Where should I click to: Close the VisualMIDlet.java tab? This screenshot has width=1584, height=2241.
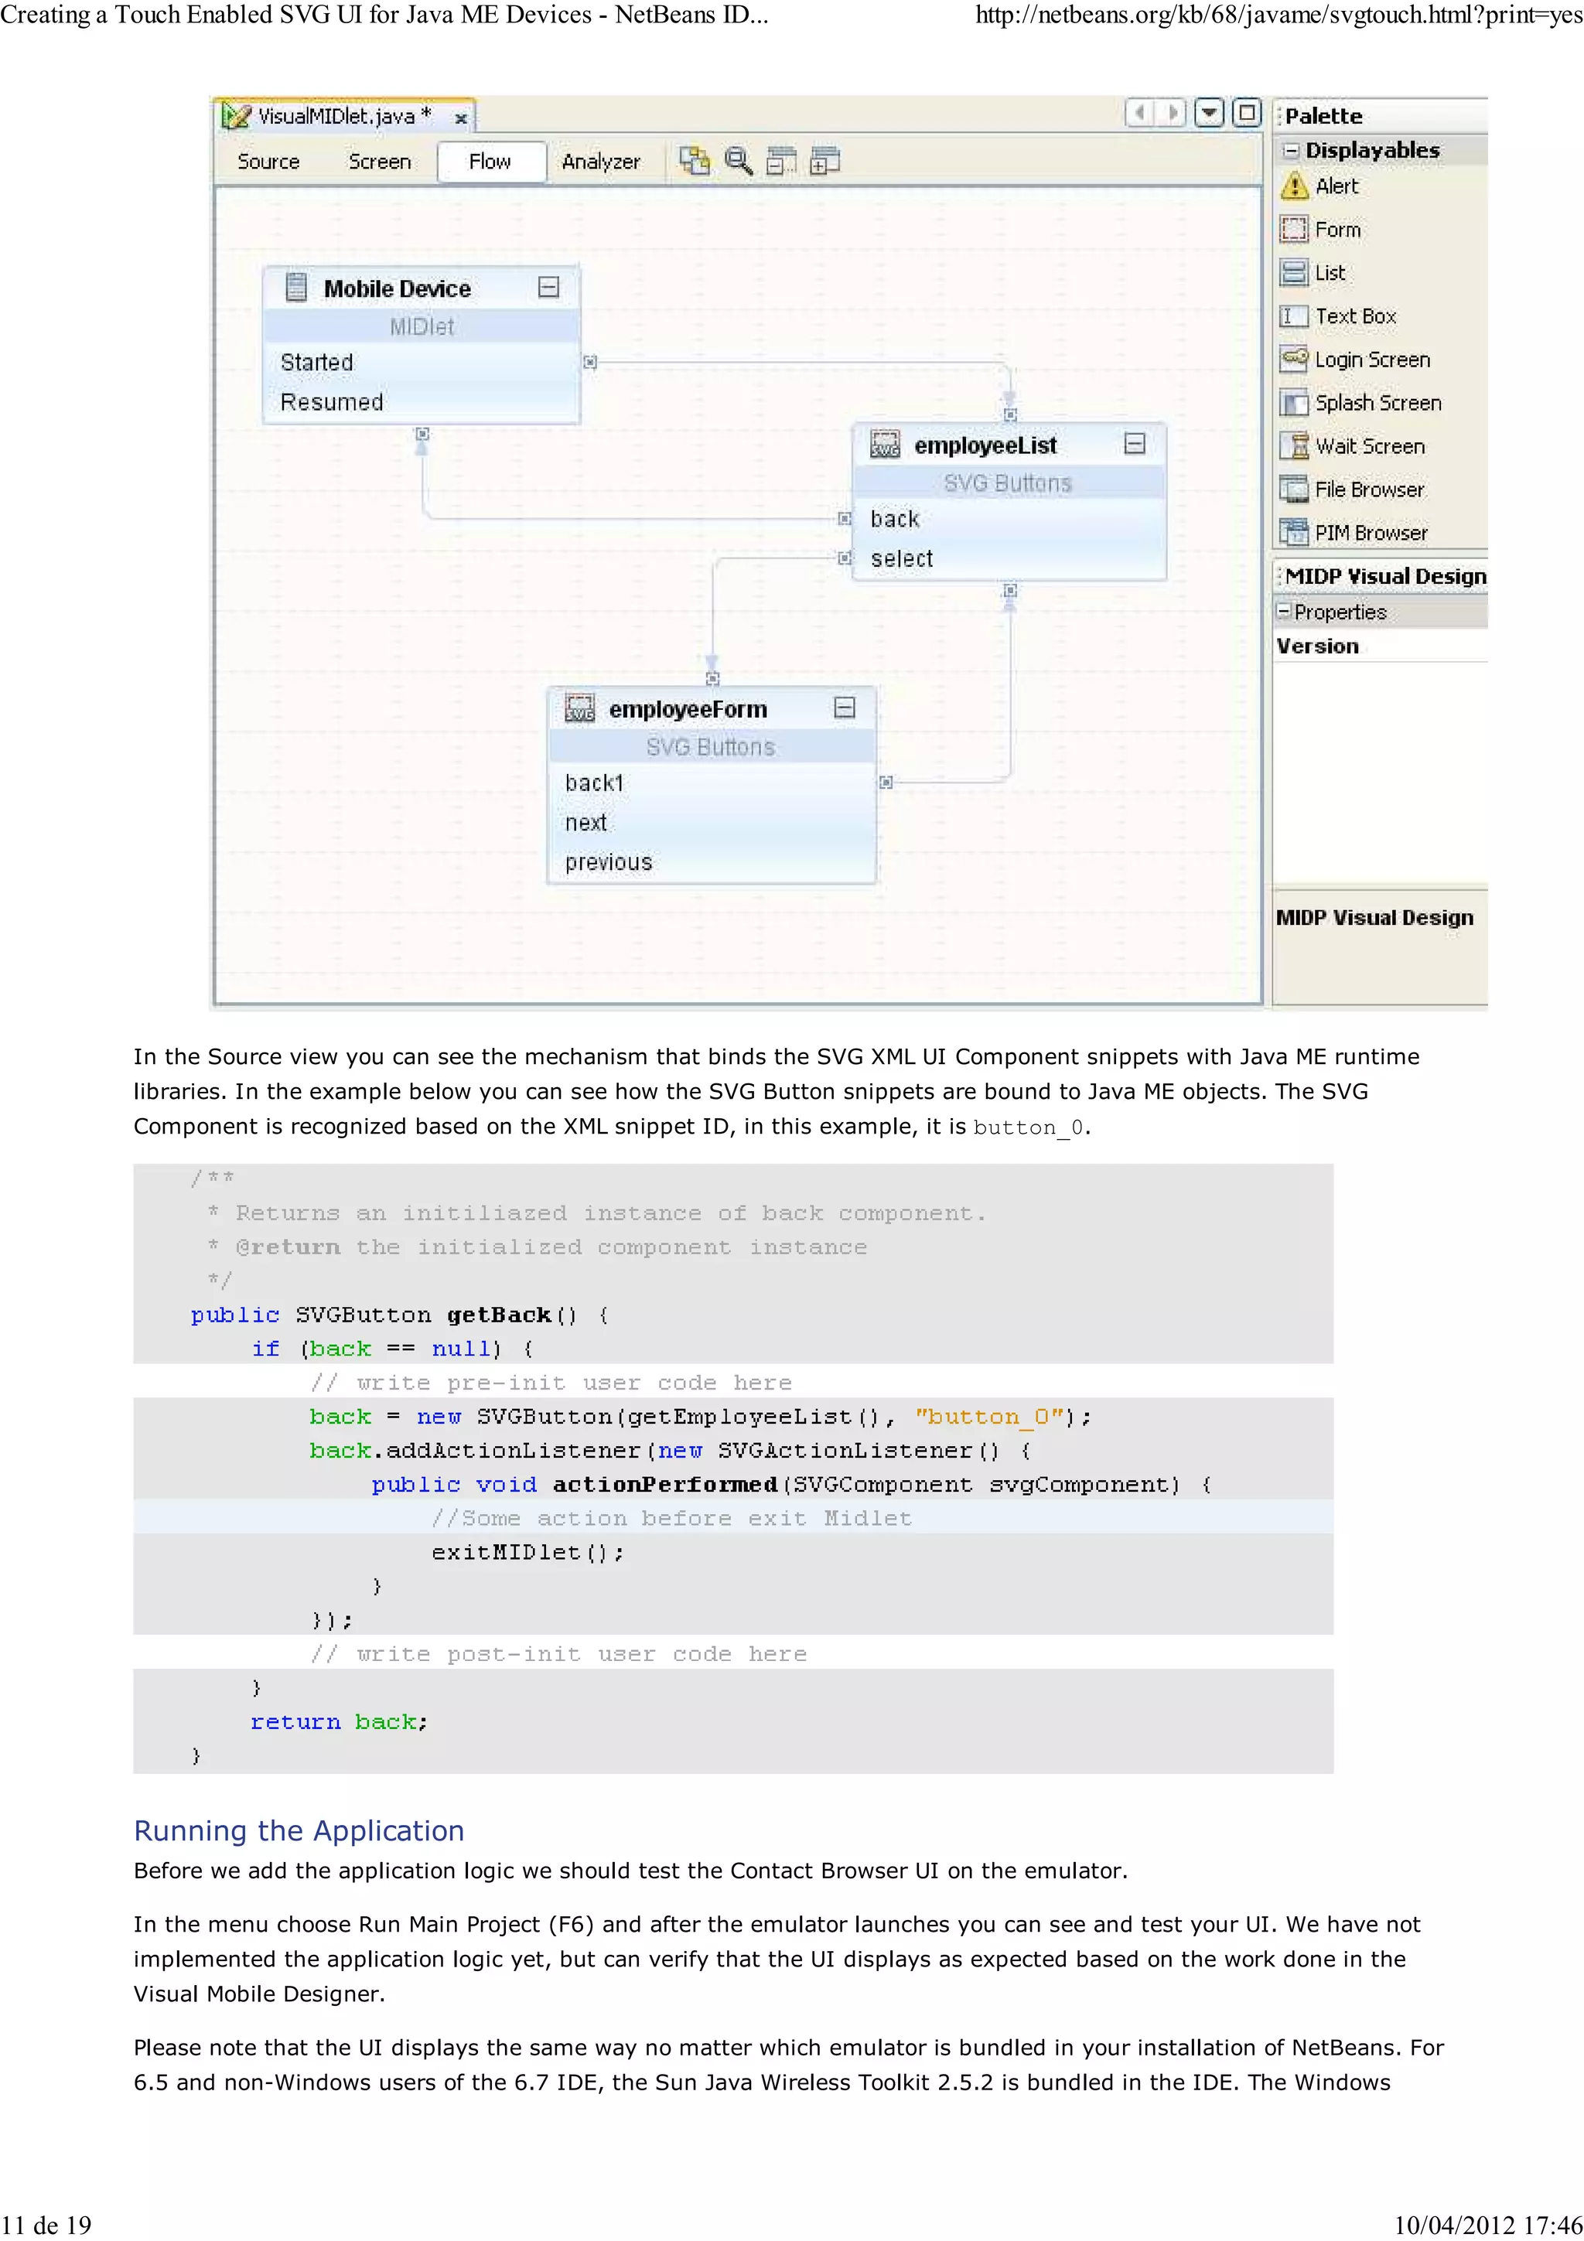tap(461, 119)
